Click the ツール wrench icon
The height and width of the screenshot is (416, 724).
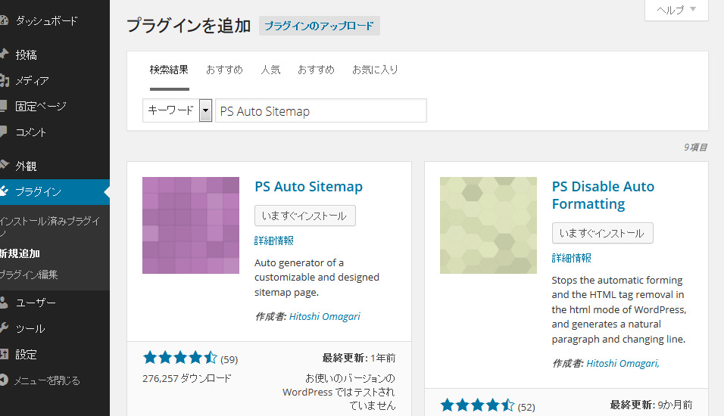[x=4, y=328]
